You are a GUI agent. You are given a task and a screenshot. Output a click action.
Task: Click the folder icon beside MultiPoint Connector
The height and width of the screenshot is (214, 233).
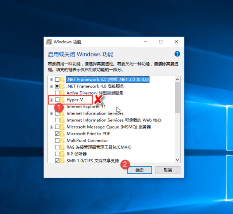63,140
